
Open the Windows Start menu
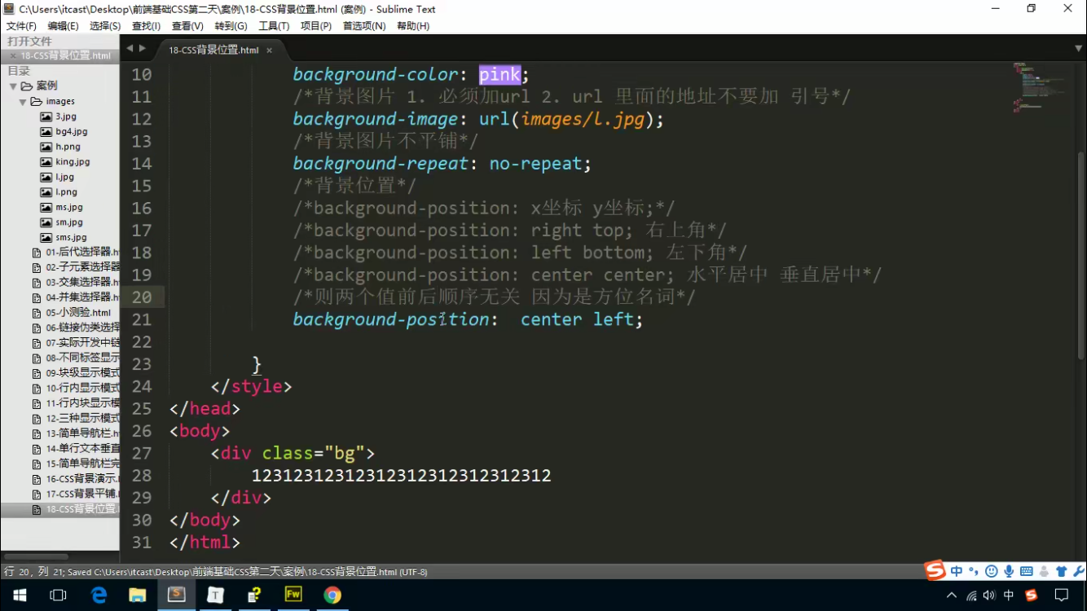point(20,596)
